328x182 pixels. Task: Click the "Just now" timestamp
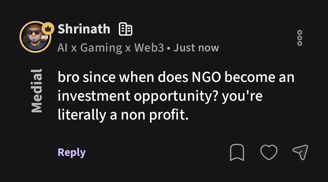click(x=196, y=48)
